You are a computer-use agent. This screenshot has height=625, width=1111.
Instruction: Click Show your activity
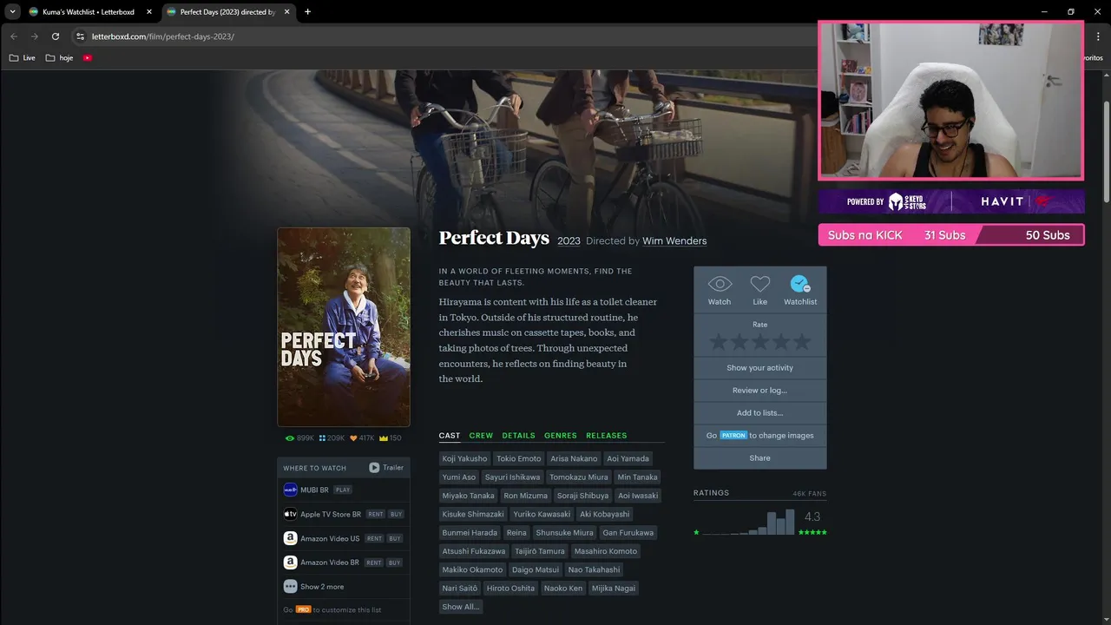[760, 368]
